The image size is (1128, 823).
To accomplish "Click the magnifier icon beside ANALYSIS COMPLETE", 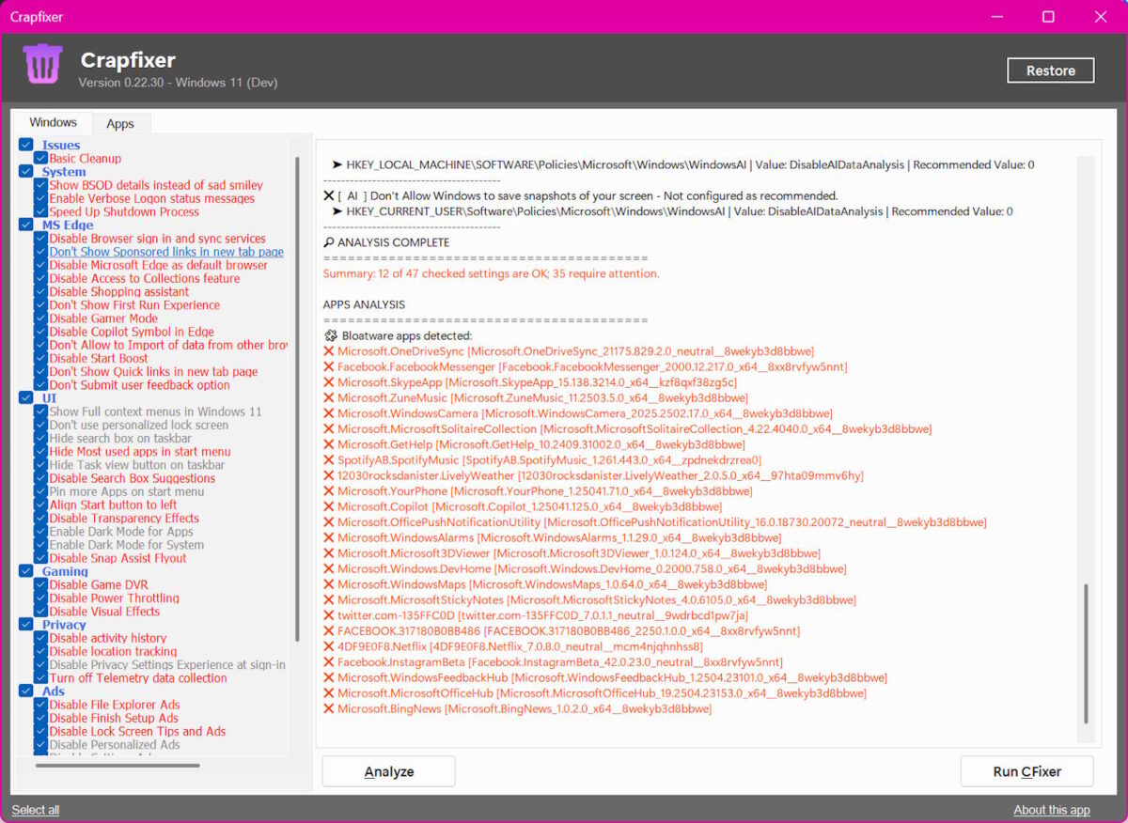I will click(328, 241).
